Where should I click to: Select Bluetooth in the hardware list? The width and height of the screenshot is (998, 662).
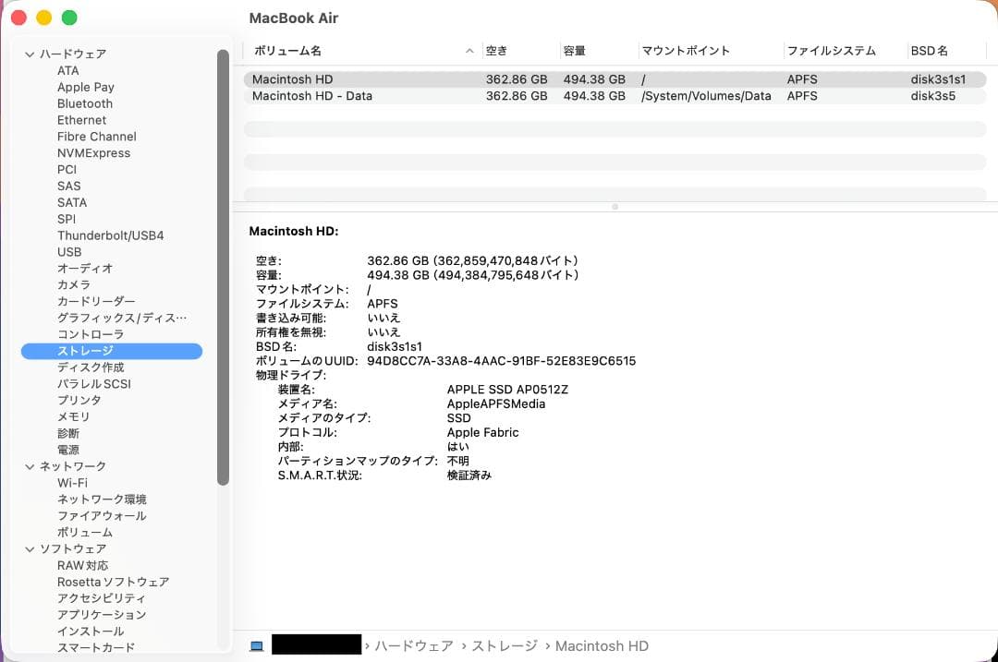84,103
